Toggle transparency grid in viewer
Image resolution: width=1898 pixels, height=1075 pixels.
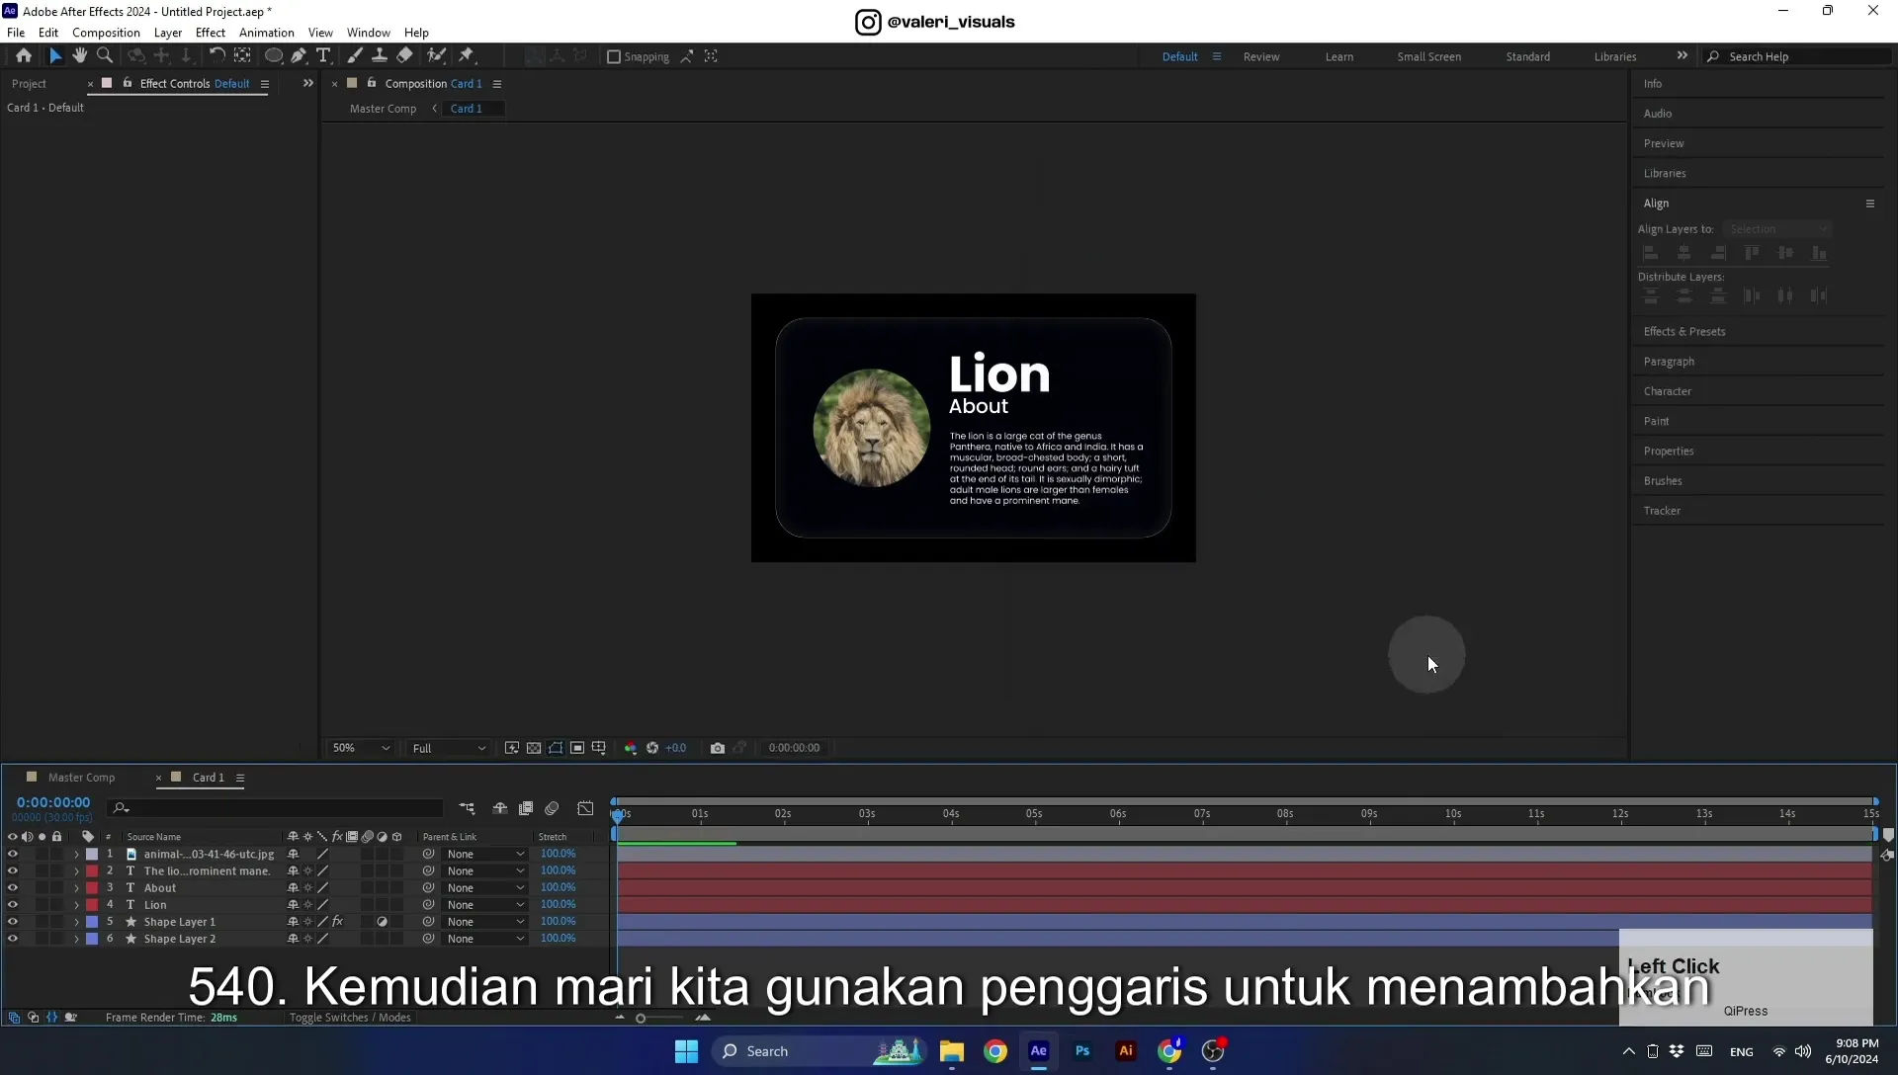pos(534,748)
